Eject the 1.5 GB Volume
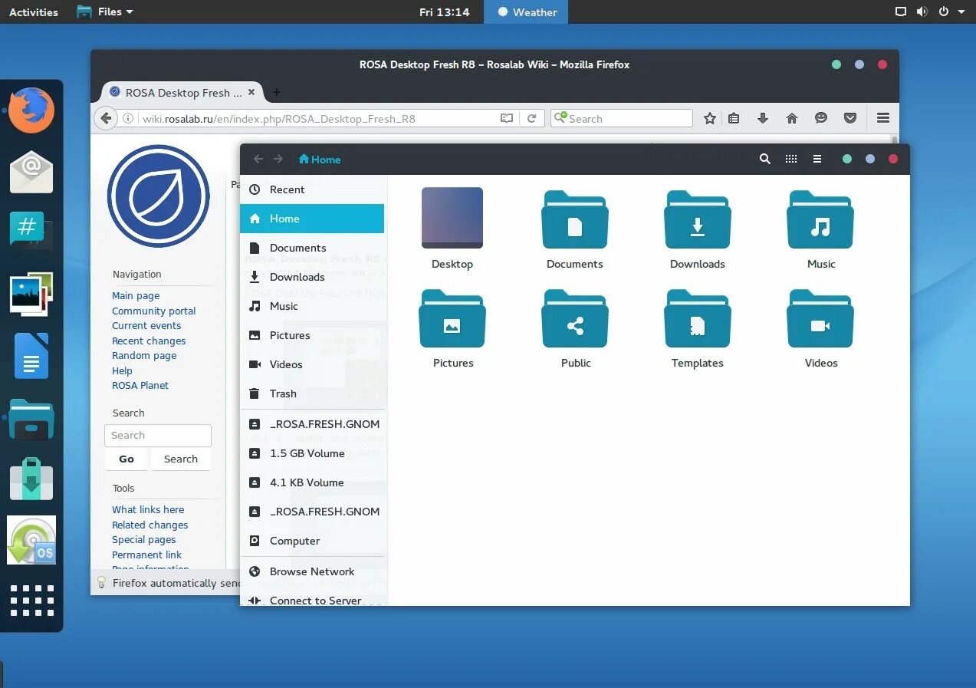 (x=255, y=453)
